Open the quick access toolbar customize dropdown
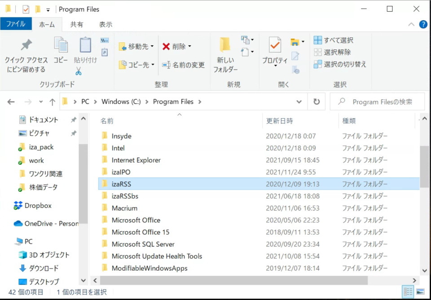This screenshot has height=300, width=431. (48, 10)
